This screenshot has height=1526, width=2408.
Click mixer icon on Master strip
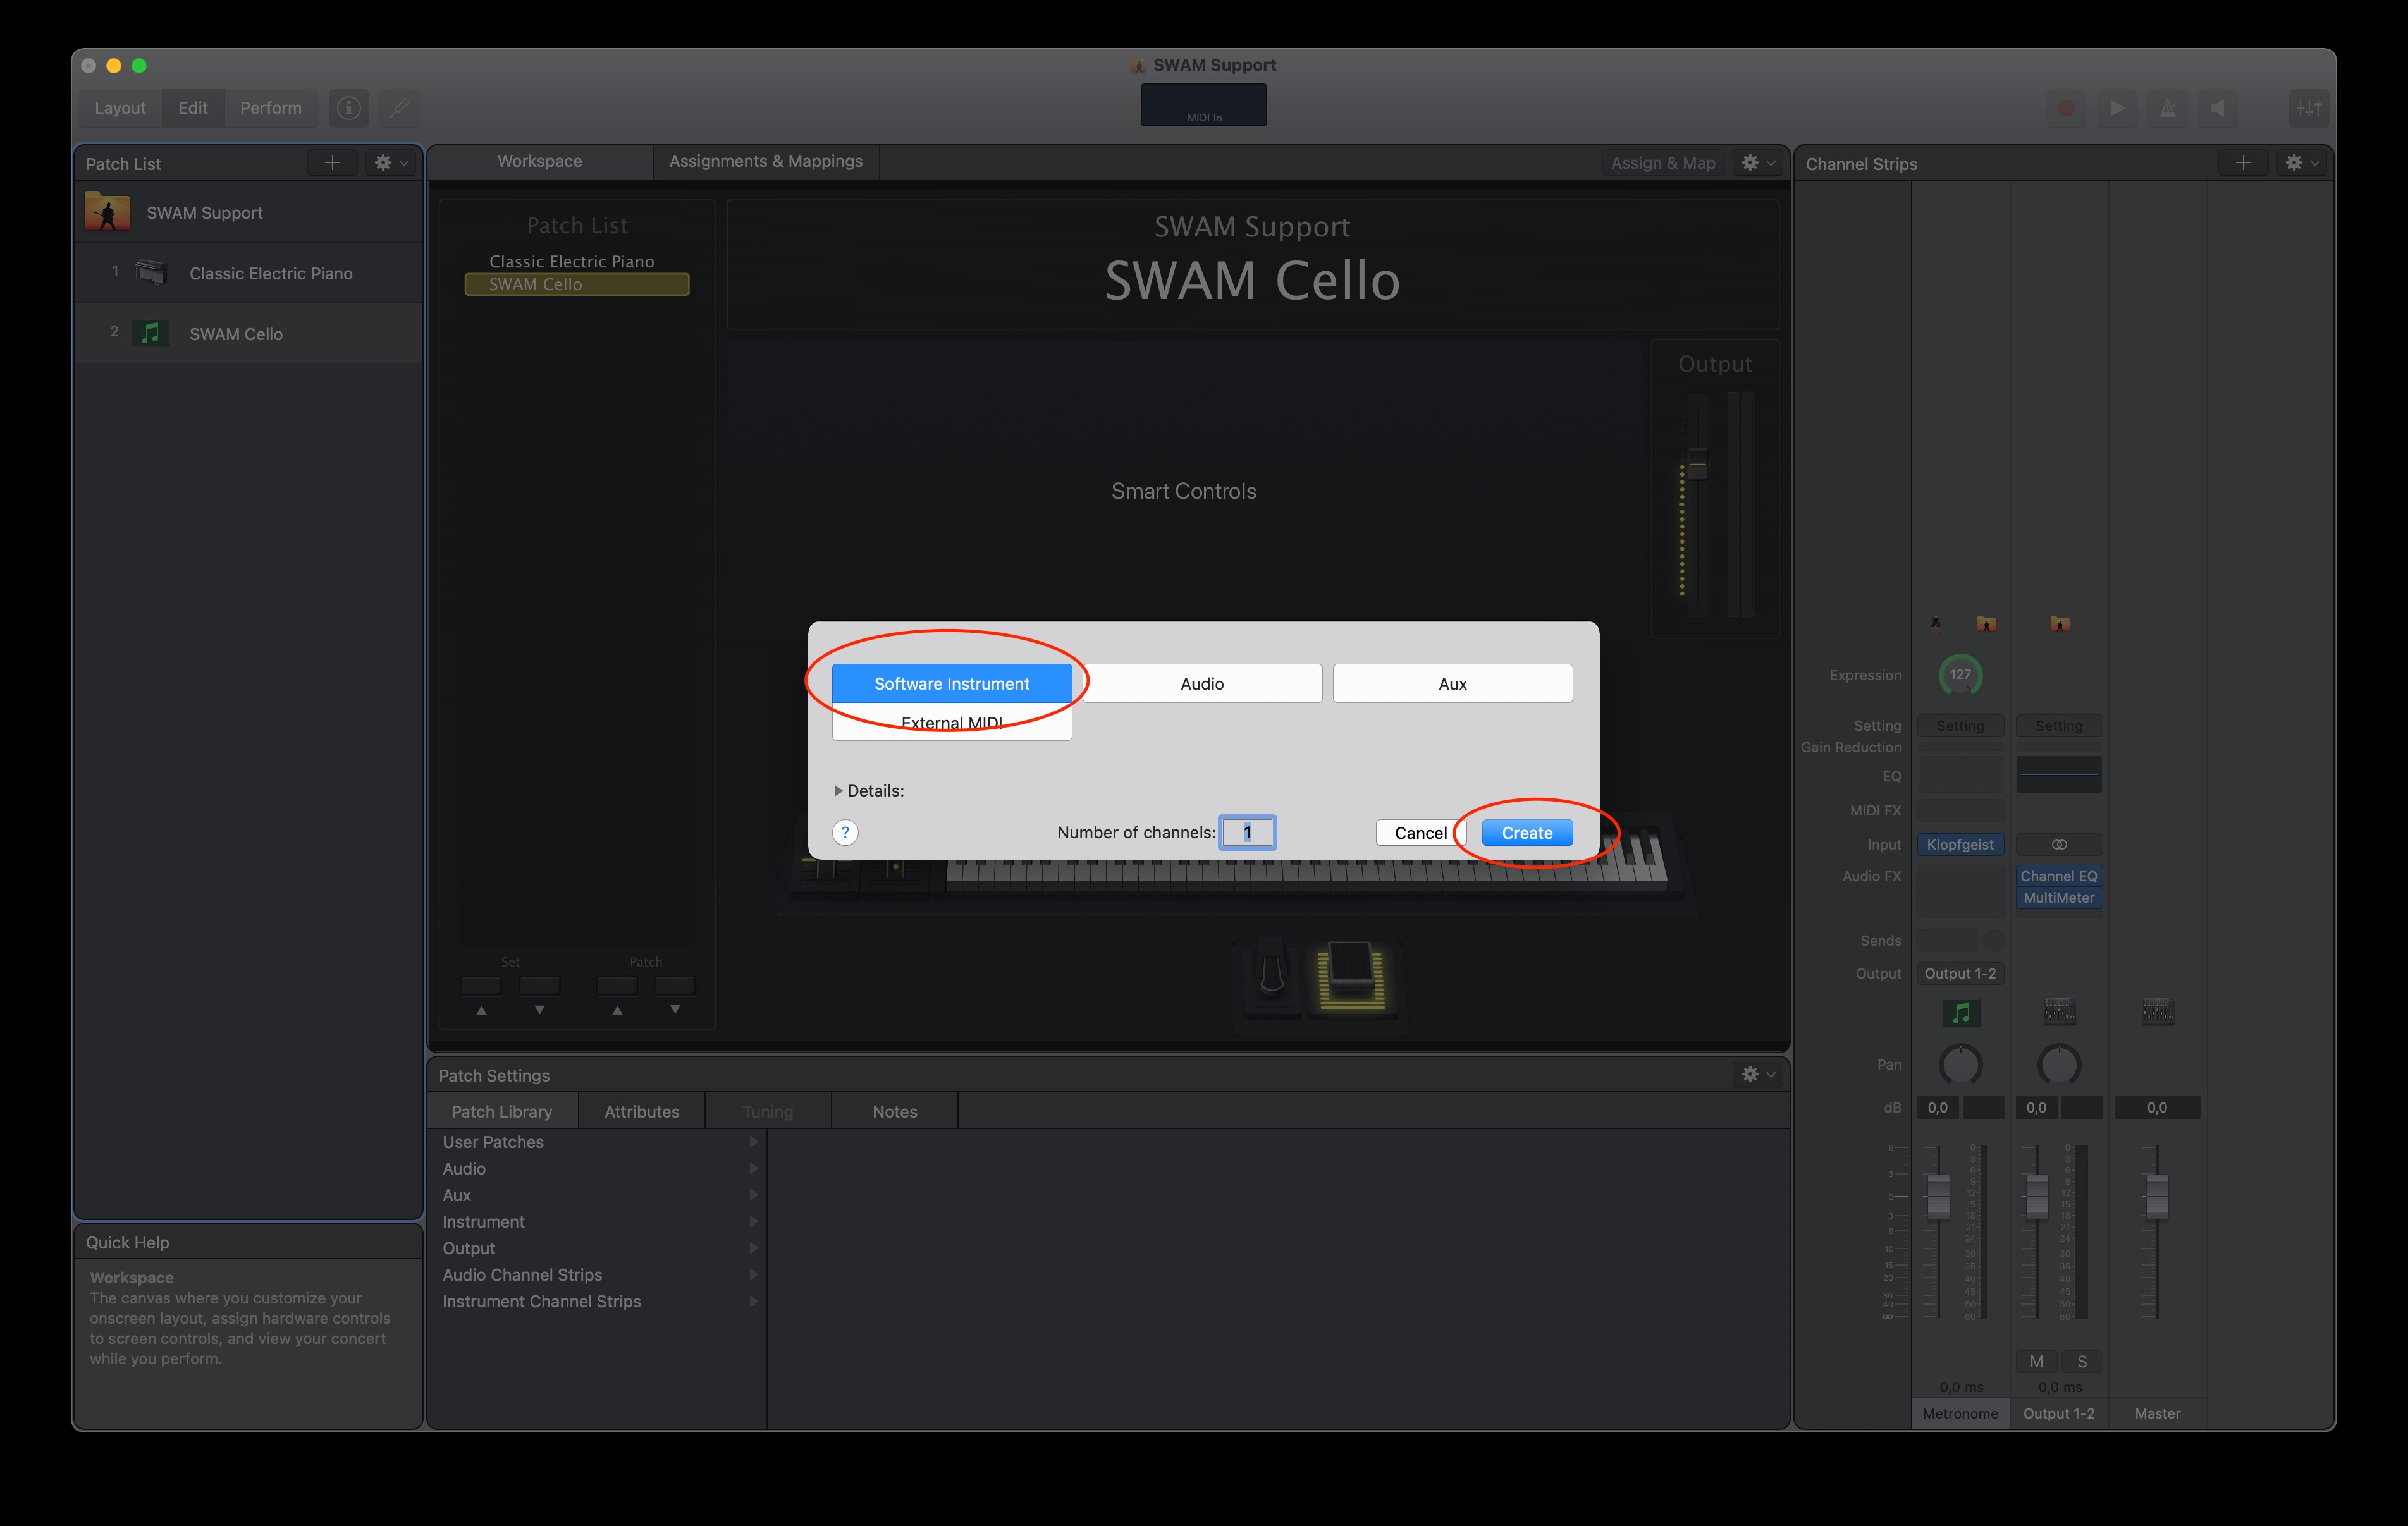click(2157, 1012)
